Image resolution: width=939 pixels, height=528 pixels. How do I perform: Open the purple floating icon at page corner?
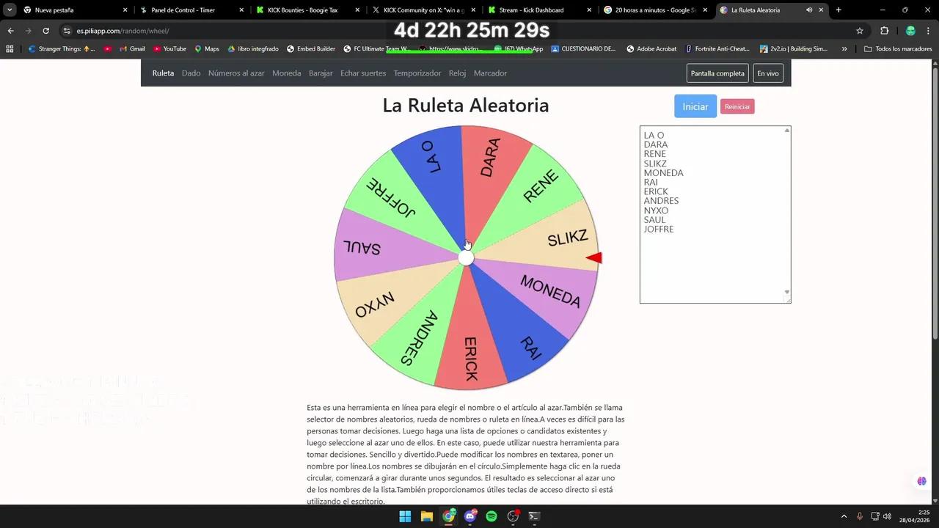921,481
